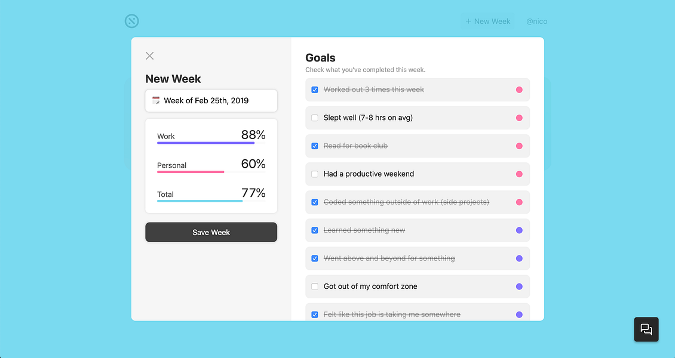Viewport: 675px width, 358px height.
Task: Check 'Had a productive weekend' goal
Action: pos(315,174)
